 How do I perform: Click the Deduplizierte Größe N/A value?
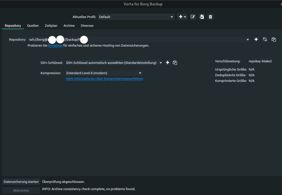click(x=252, y=75)
